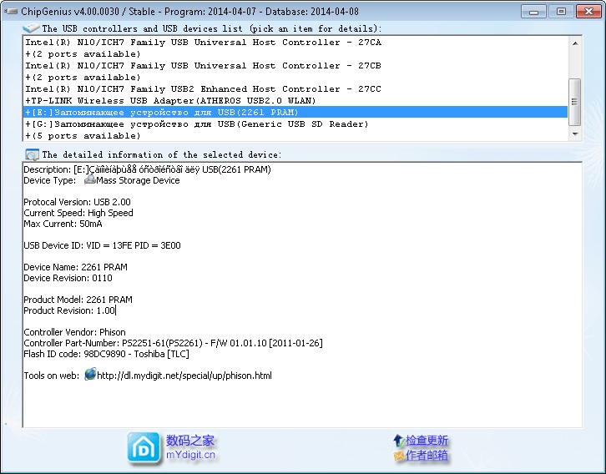606x474 pixels.
Task: Click the Device Revision: 0110 line
Action: pos(68,278)
